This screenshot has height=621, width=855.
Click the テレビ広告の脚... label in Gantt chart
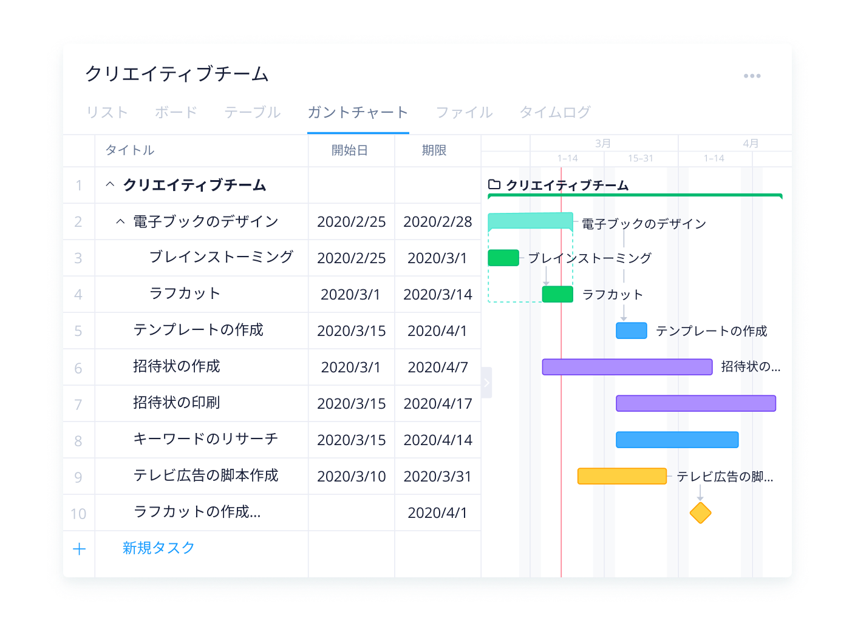tap(725, 476)
